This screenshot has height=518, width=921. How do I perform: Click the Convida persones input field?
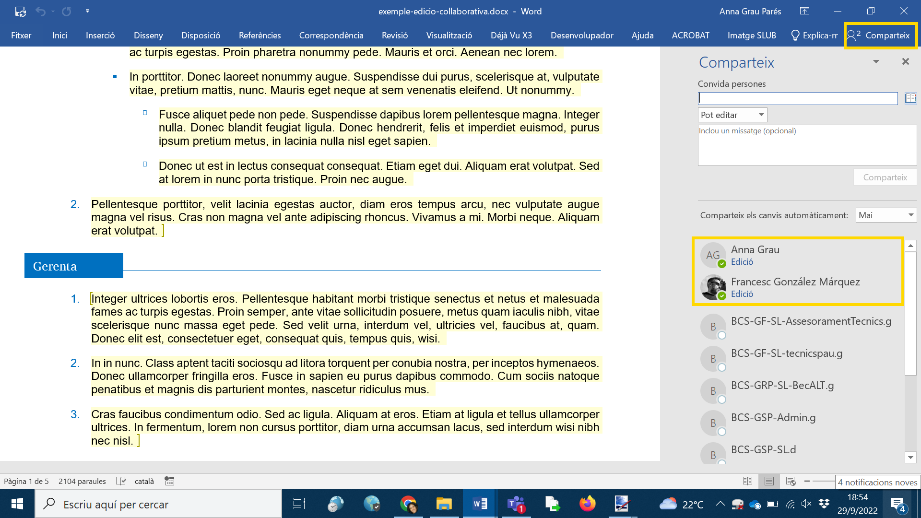coord(797,98)
